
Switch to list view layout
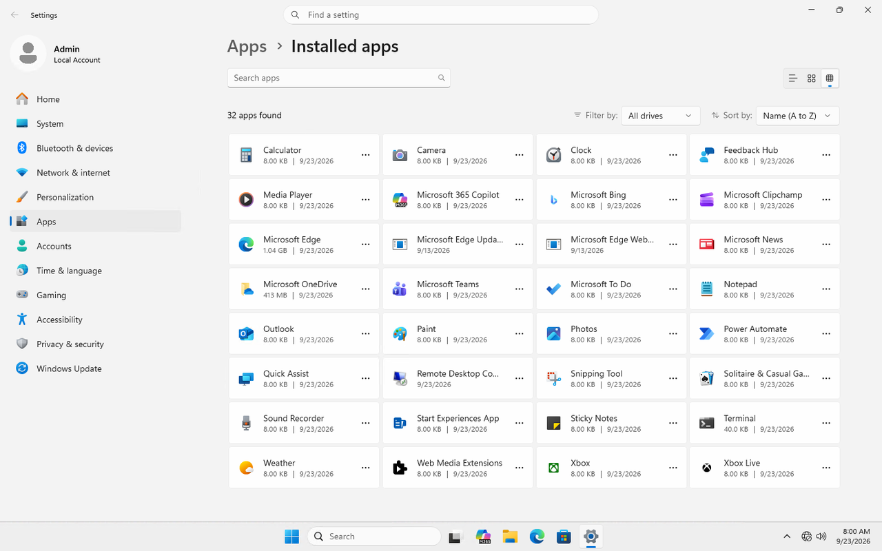(793, 79)
